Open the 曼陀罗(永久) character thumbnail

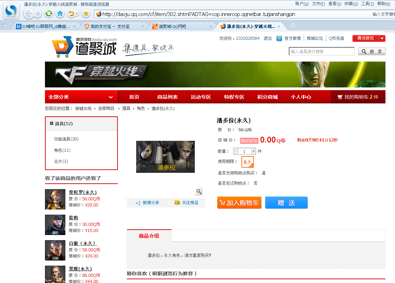pyautogui.click(x=55, y=199)
